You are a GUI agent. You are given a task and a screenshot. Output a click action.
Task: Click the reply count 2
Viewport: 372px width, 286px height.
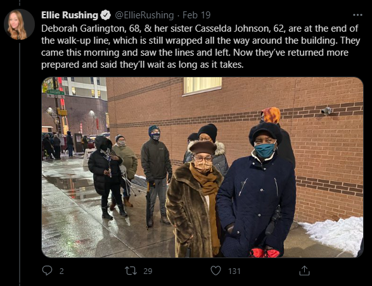click(x=61, y=271)
